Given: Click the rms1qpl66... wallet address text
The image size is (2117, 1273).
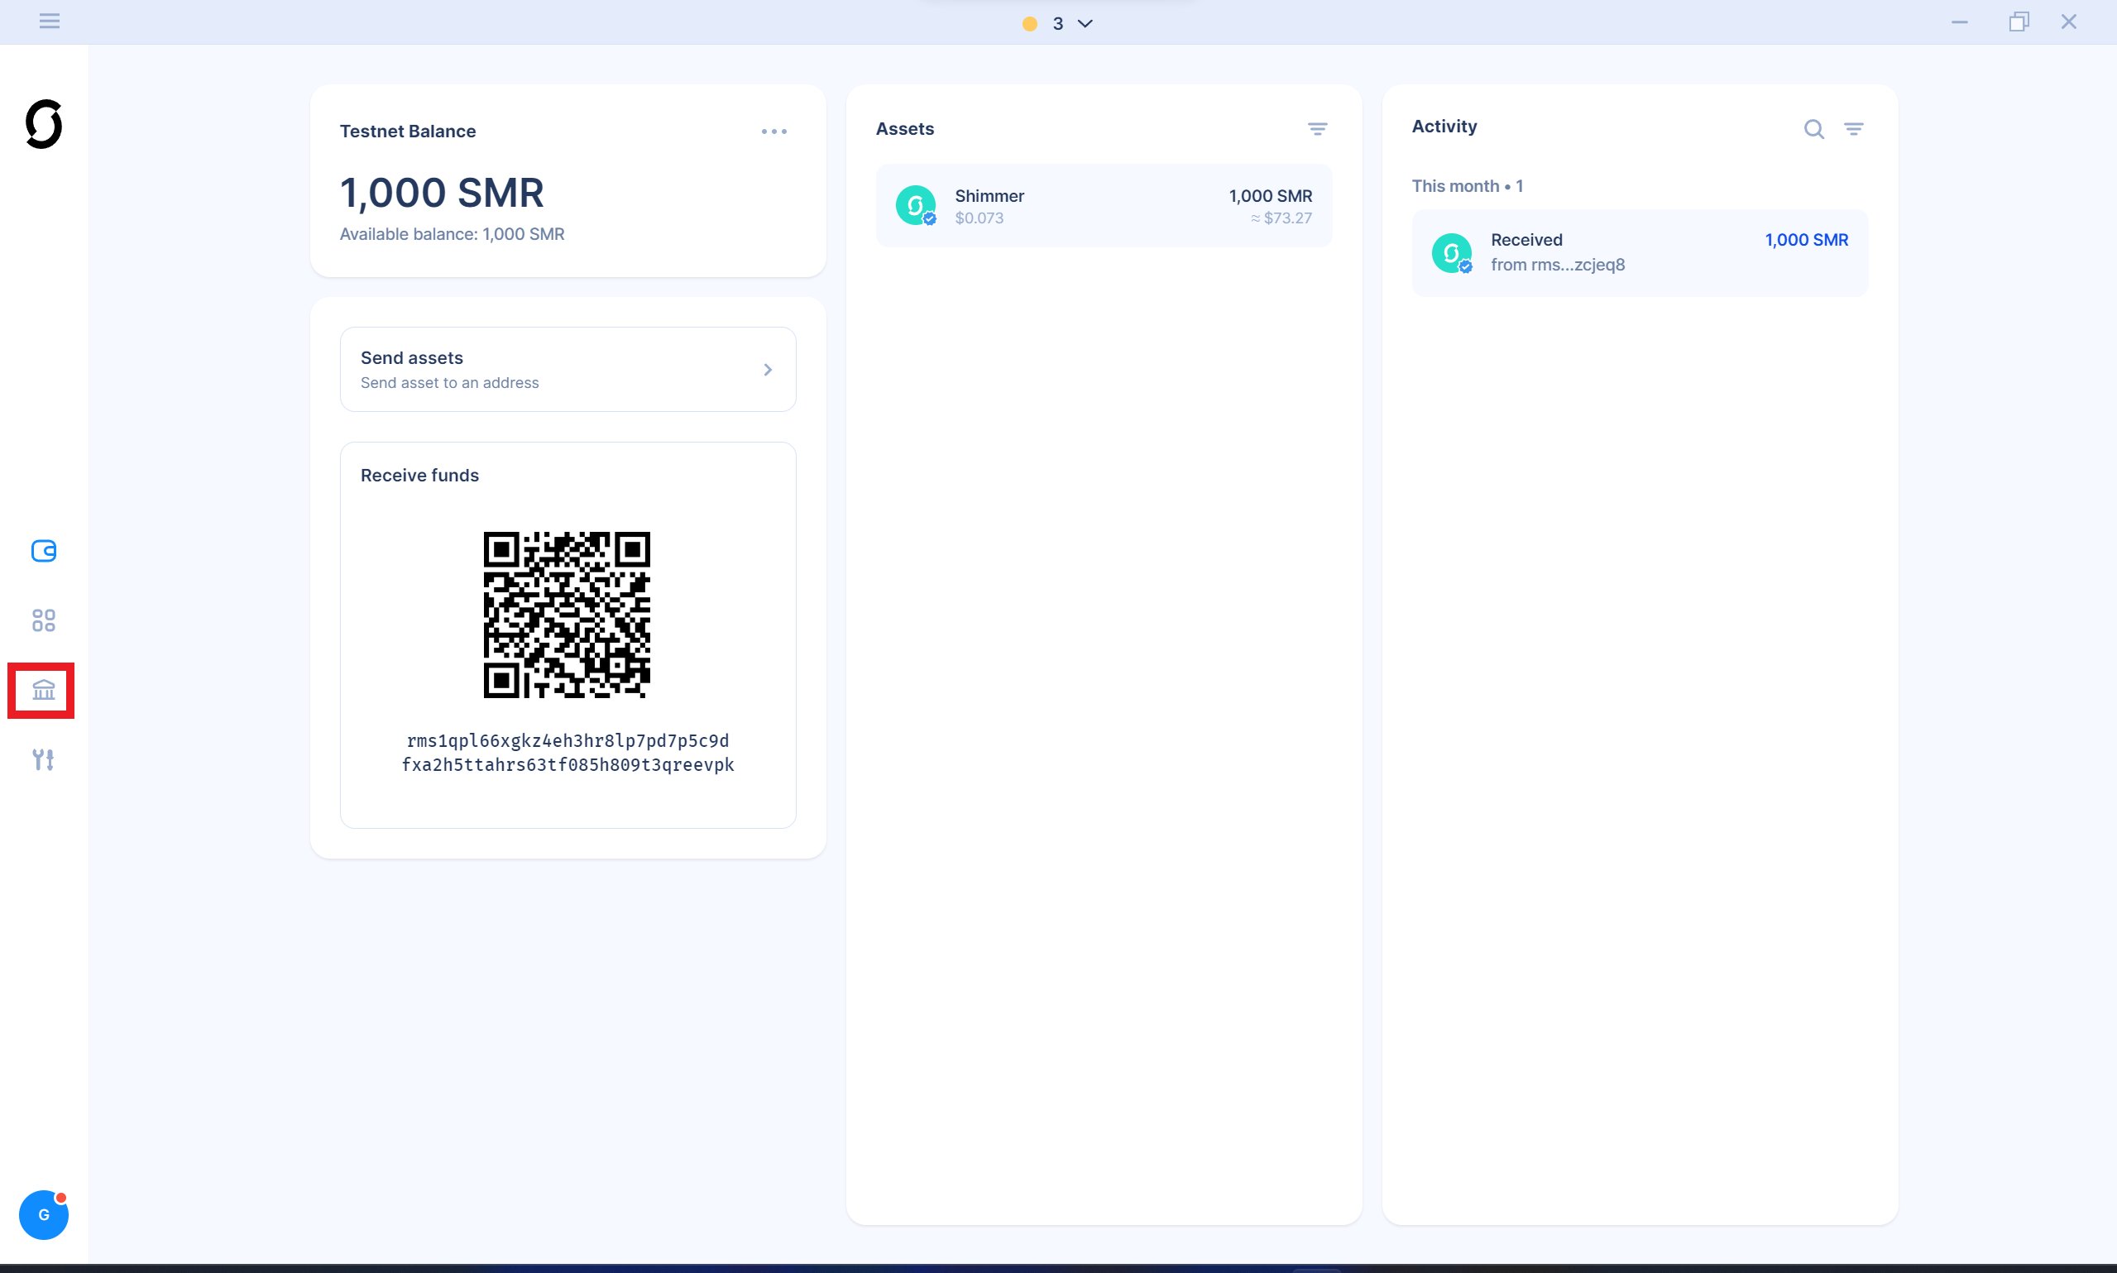Looking at the screenshot, I should click(567, 754).
